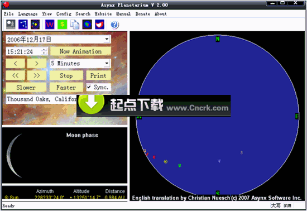Click the Altitude column header

[81, 191]
